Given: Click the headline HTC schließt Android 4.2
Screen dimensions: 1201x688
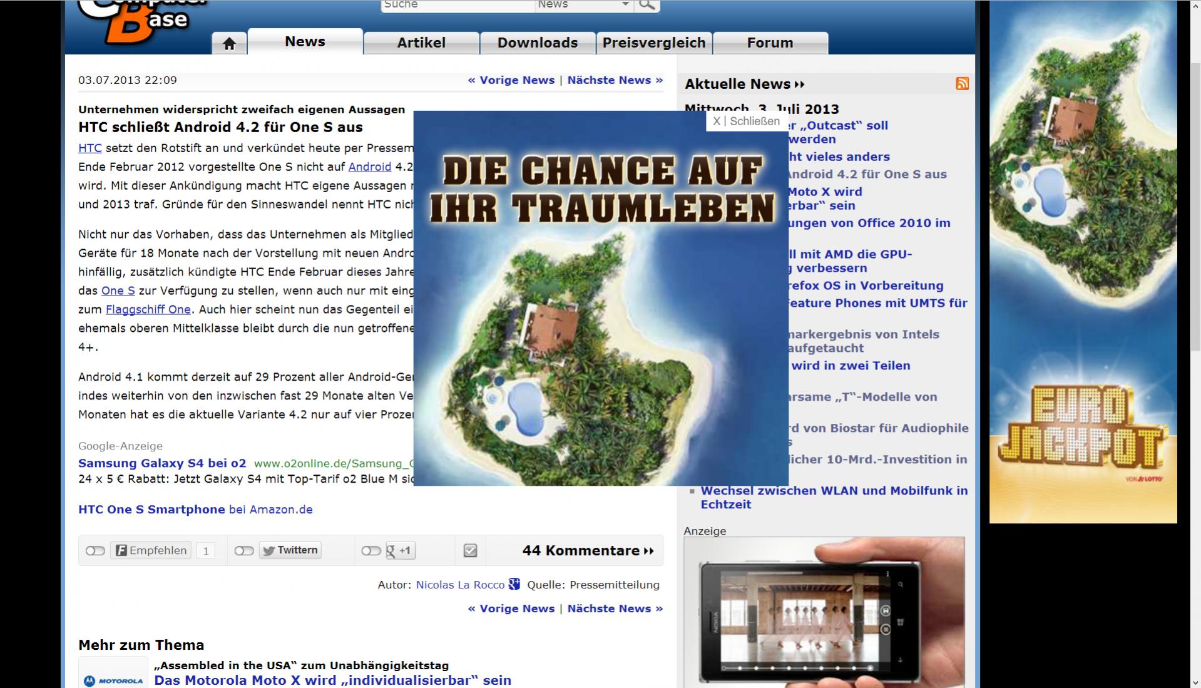Looking at the screenshot, I should [x=220, y=127].
